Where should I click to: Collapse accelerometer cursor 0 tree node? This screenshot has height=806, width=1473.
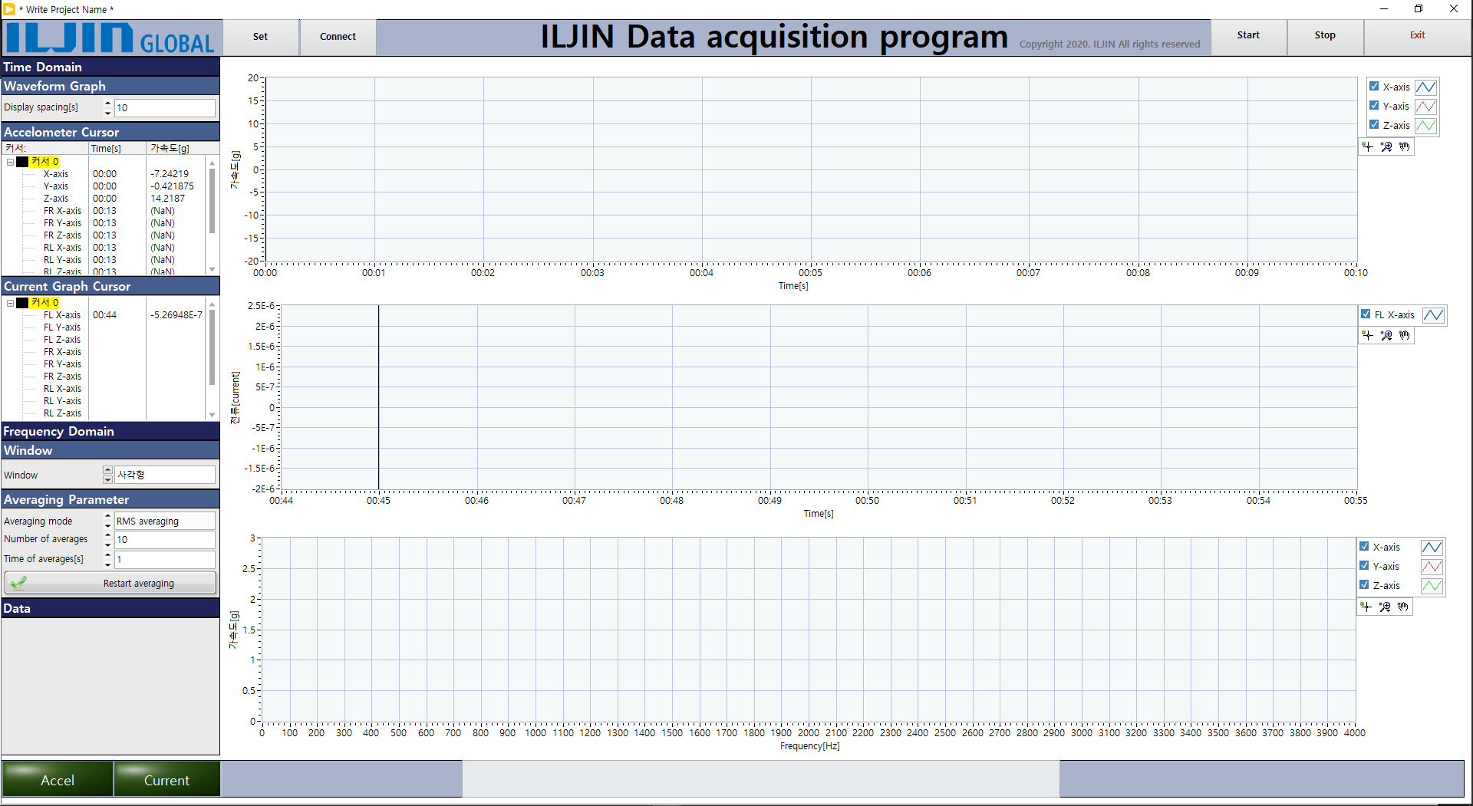point(10,162)
